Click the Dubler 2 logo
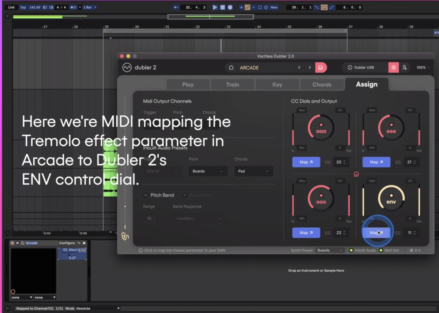439x313 pixels. (x=127, y=68)
